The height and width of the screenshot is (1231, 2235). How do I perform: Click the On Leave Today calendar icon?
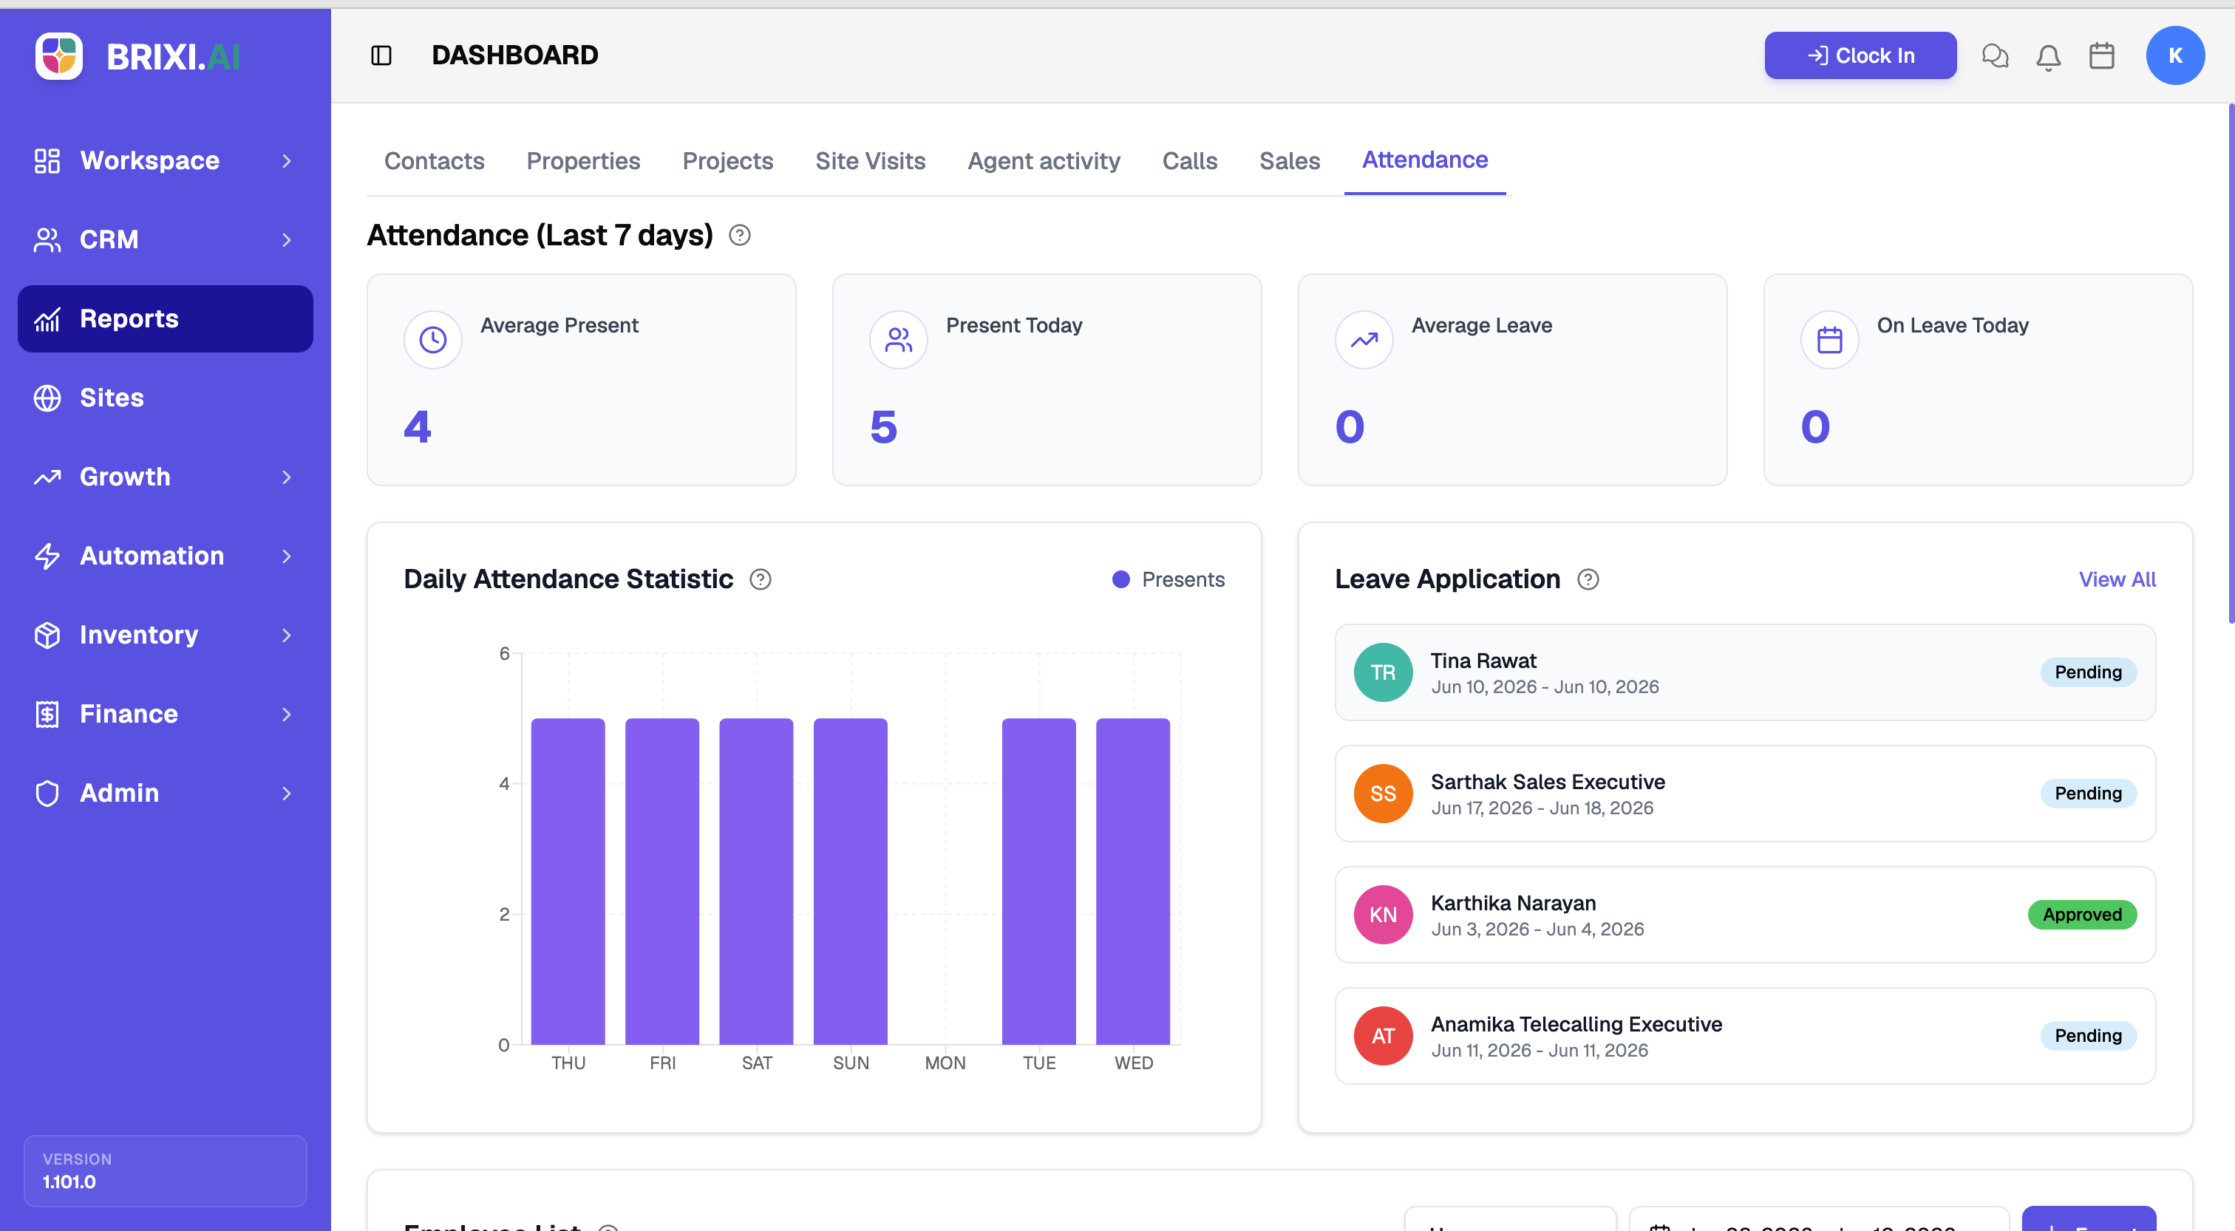coord(1830,340)
